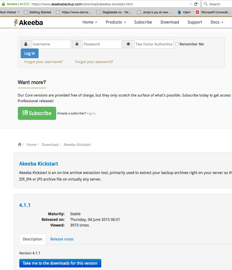Follow the Forgot your password? link
The height and width of the screenshot is (270, 232).
(x=94, y=62)
